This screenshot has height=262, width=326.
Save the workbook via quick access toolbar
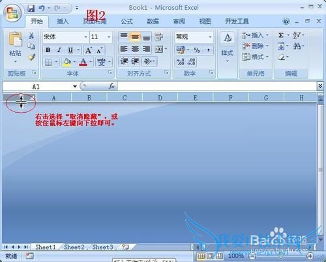pos(31,8)
